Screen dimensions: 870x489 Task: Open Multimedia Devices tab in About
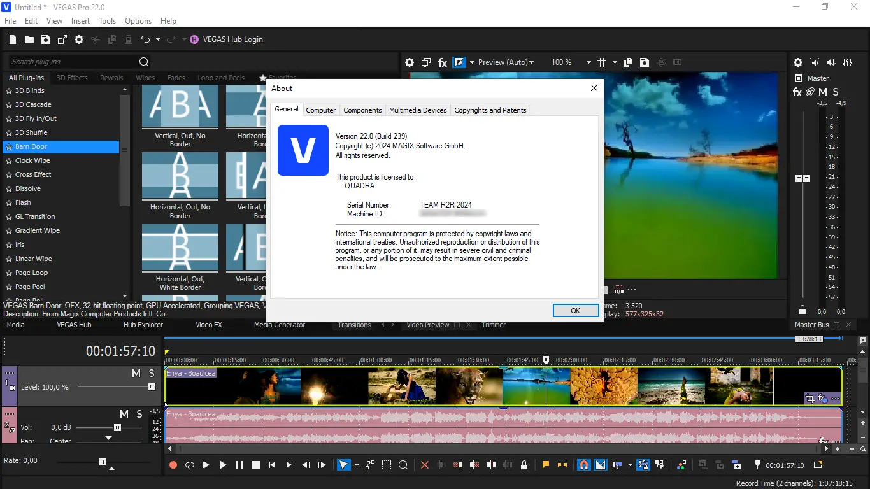tap(418, 110)
